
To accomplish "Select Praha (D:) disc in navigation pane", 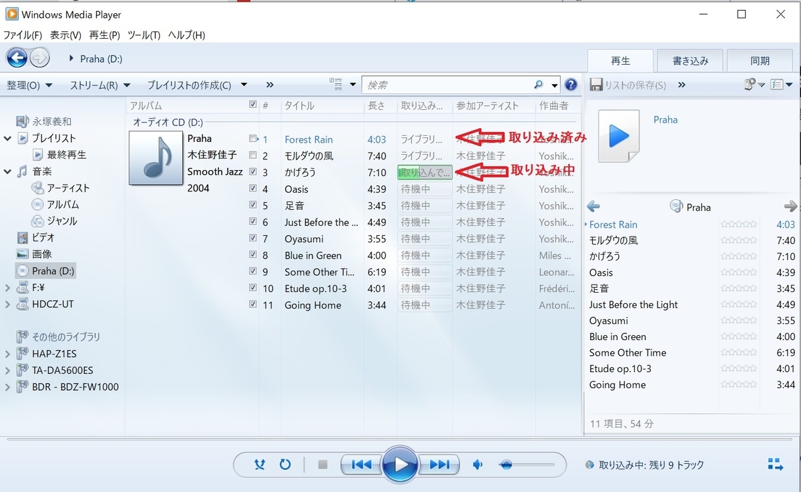I will (x=46, y=271).
